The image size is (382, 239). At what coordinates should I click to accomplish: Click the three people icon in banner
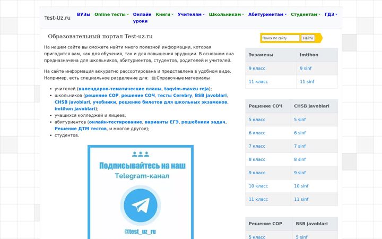point(141,154)
